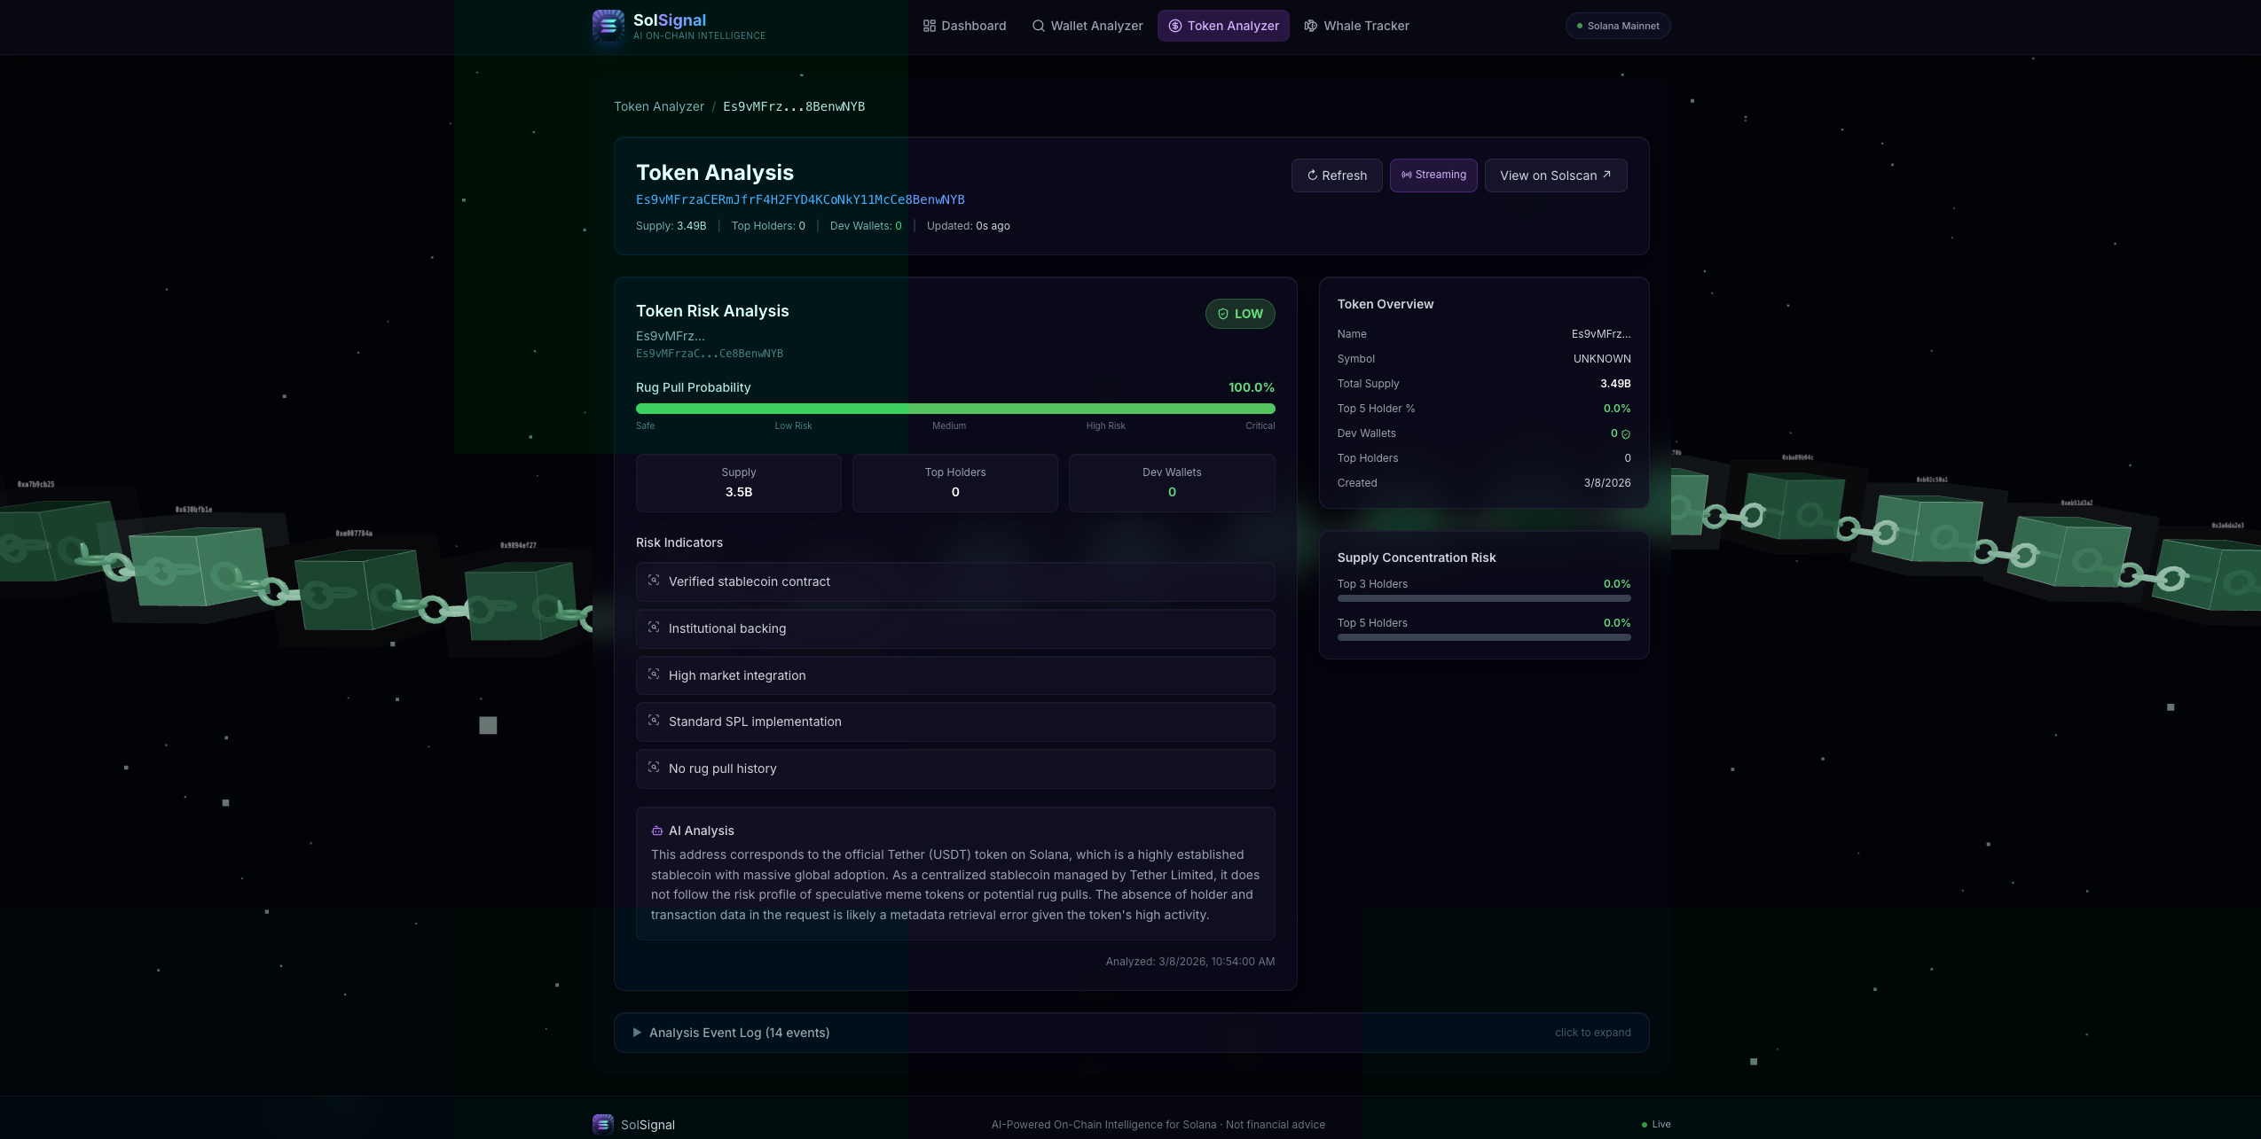The height and width of the screenshot is (1139, 2261).
Task: Click the SolSignal footer logo icon
Action: [602, 1124]
